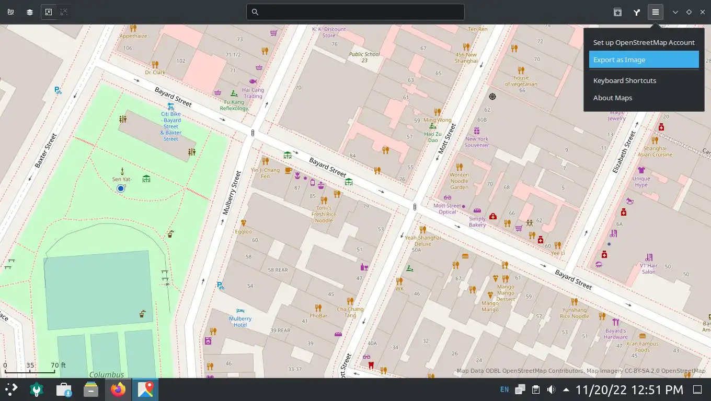Click the Bayard's Hardware tools icon
This screenshot has height=401, width=711.
(615, 322)
